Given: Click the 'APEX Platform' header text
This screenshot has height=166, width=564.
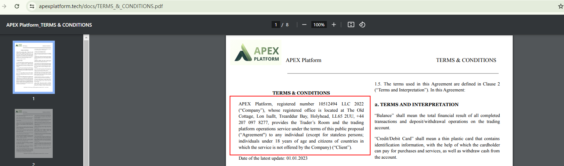Looking at the screenshot, I should coord(304,60).
